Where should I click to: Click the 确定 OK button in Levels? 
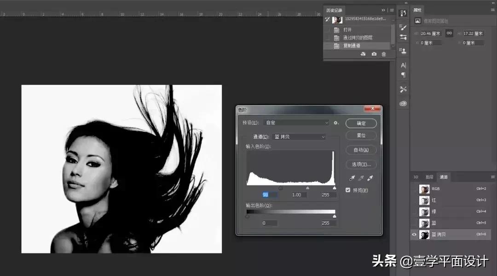pos(361,123)
